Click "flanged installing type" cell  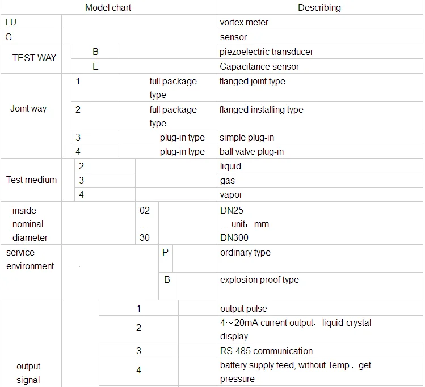click(x=261, y=110)
